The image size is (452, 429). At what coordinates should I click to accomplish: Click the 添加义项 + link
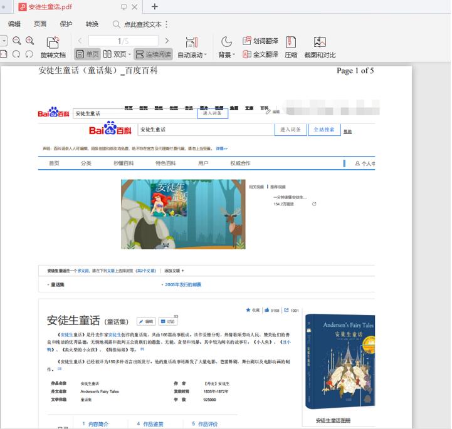[174, 271]
